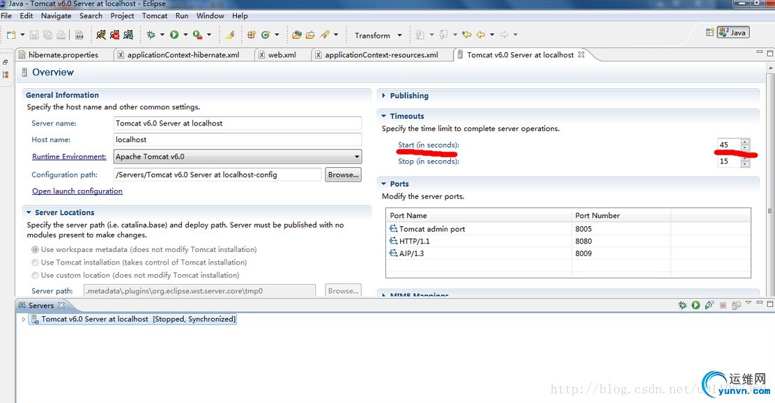Click the Forward navigation arrow

pos(504,35)
